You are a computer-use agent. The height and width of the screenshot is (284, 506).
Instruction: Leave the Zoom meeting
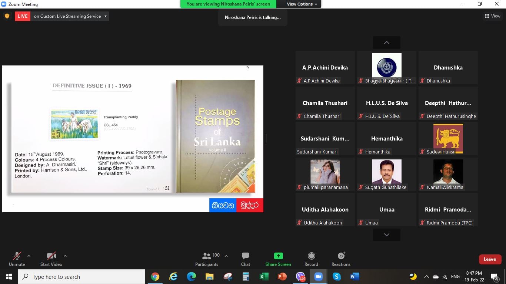(490, 259)
